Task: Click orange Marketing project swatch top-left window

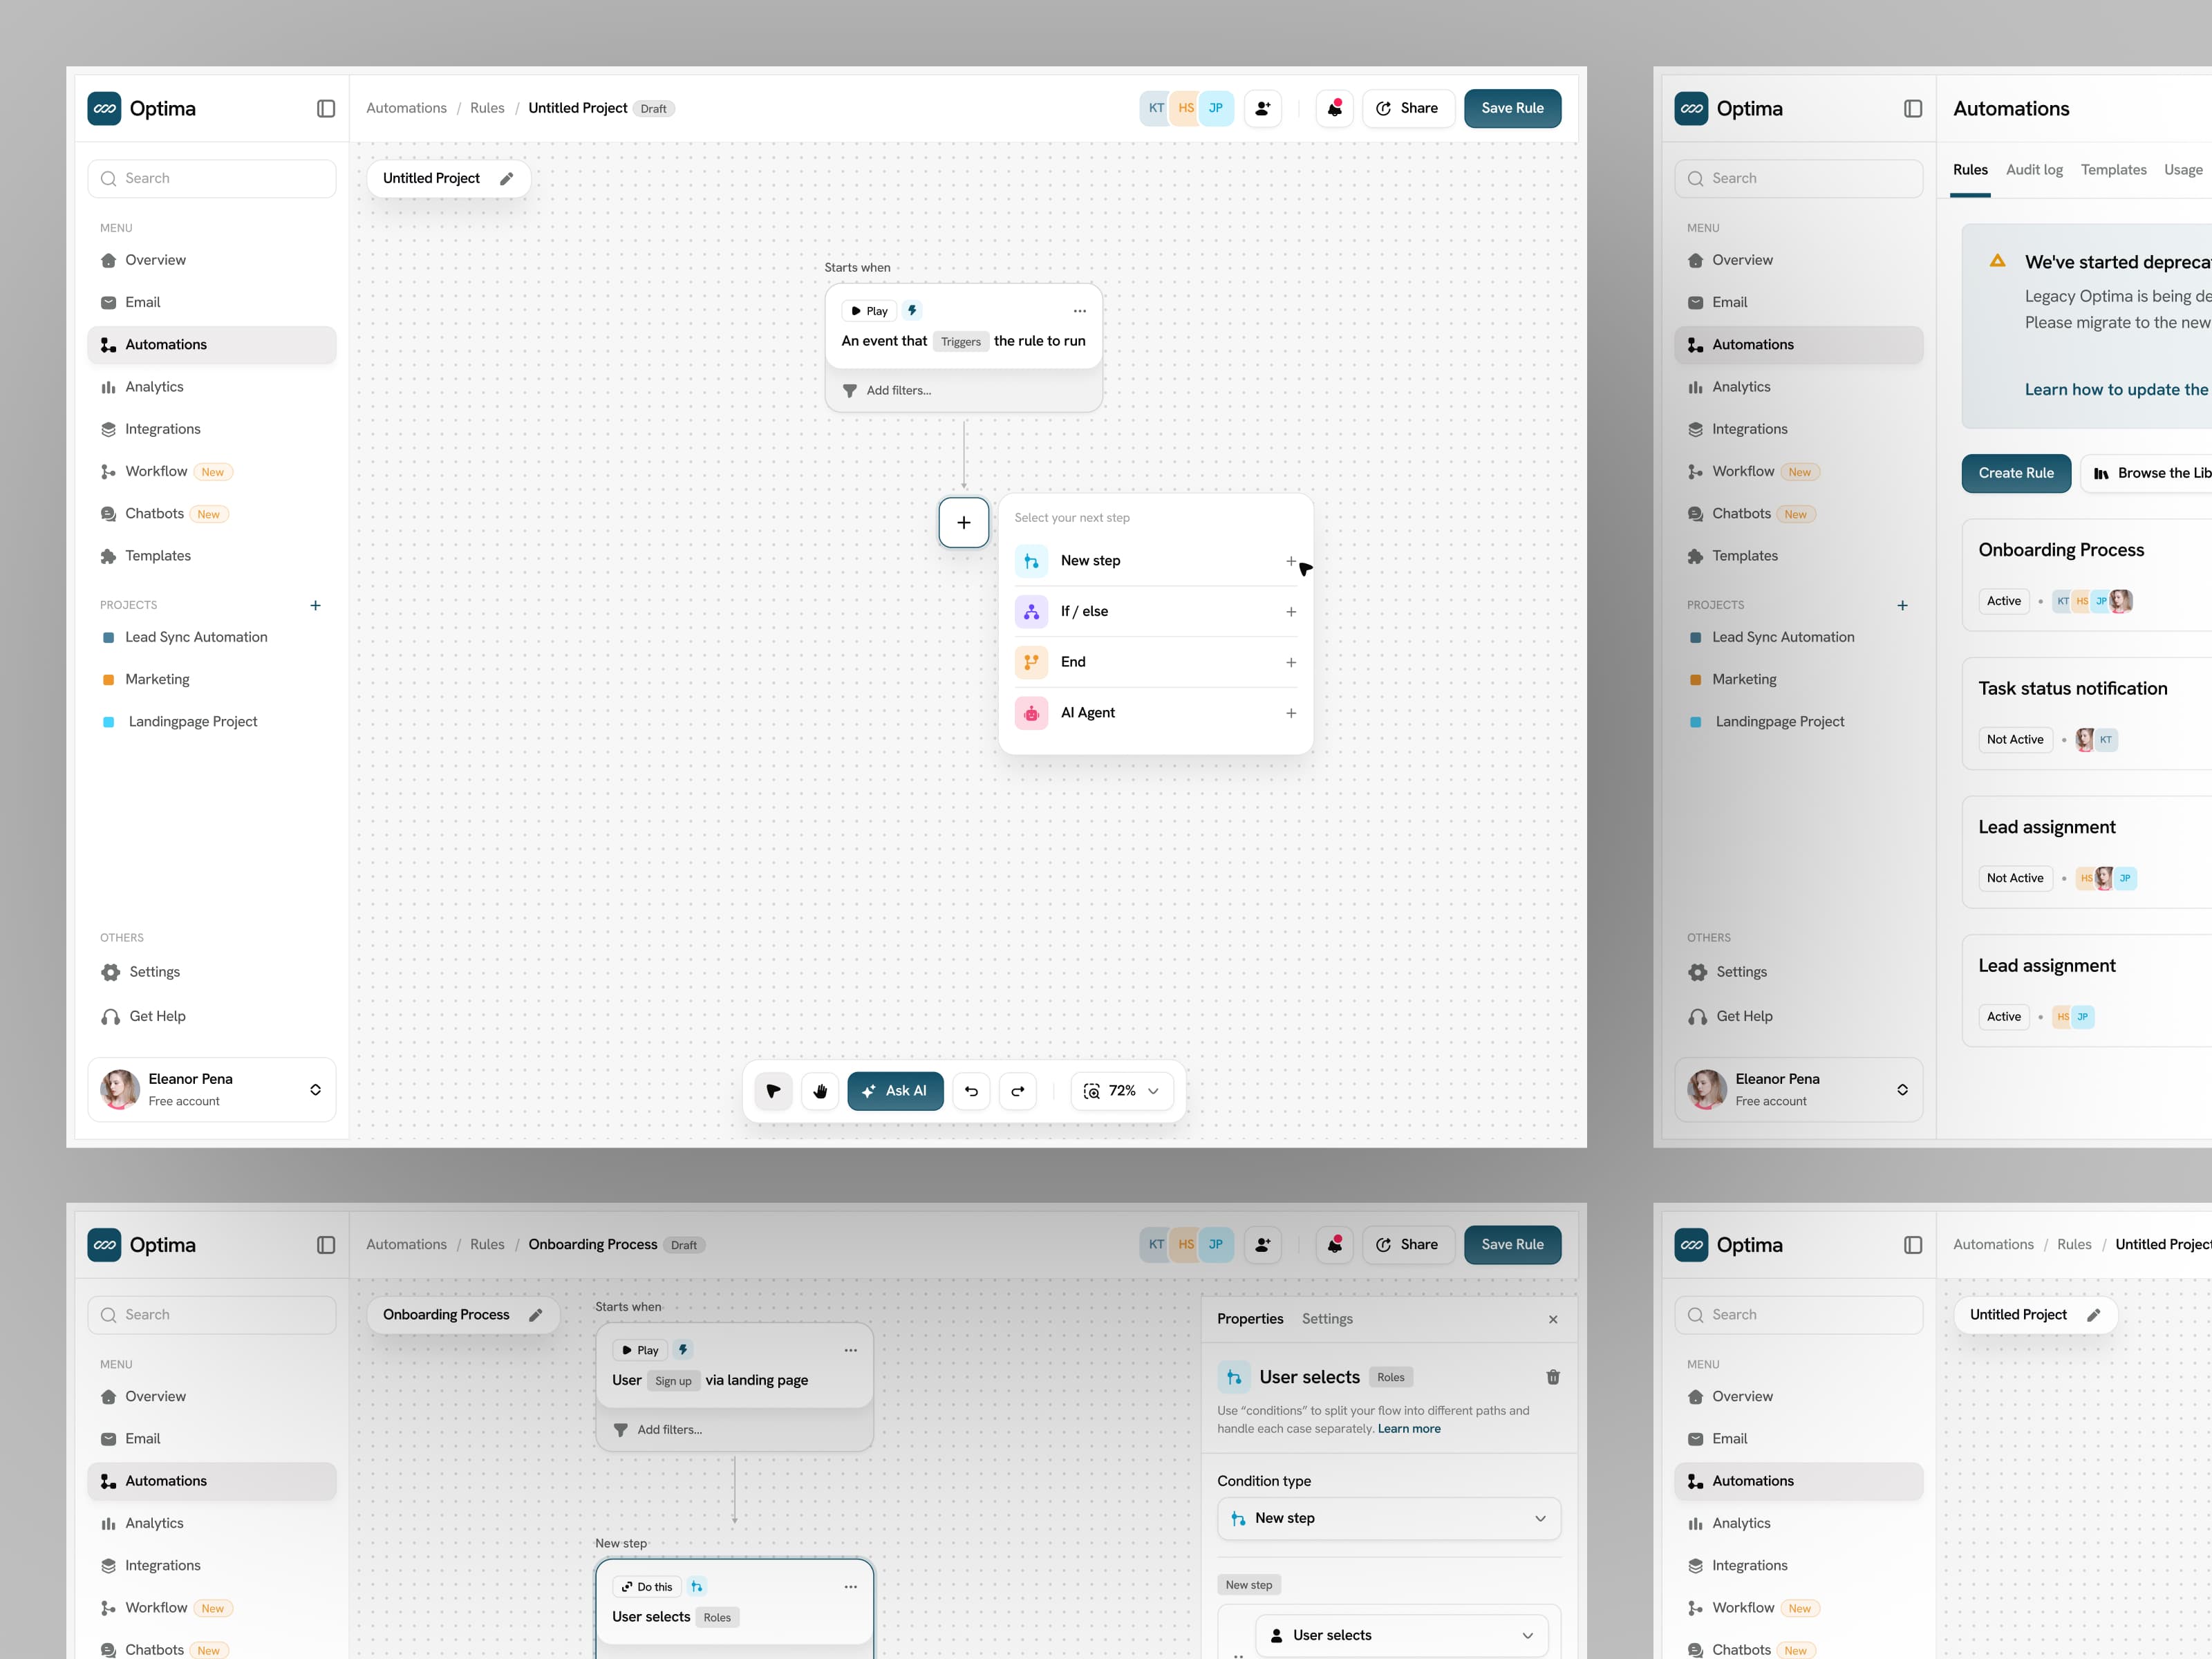Action: click(108, 680)
